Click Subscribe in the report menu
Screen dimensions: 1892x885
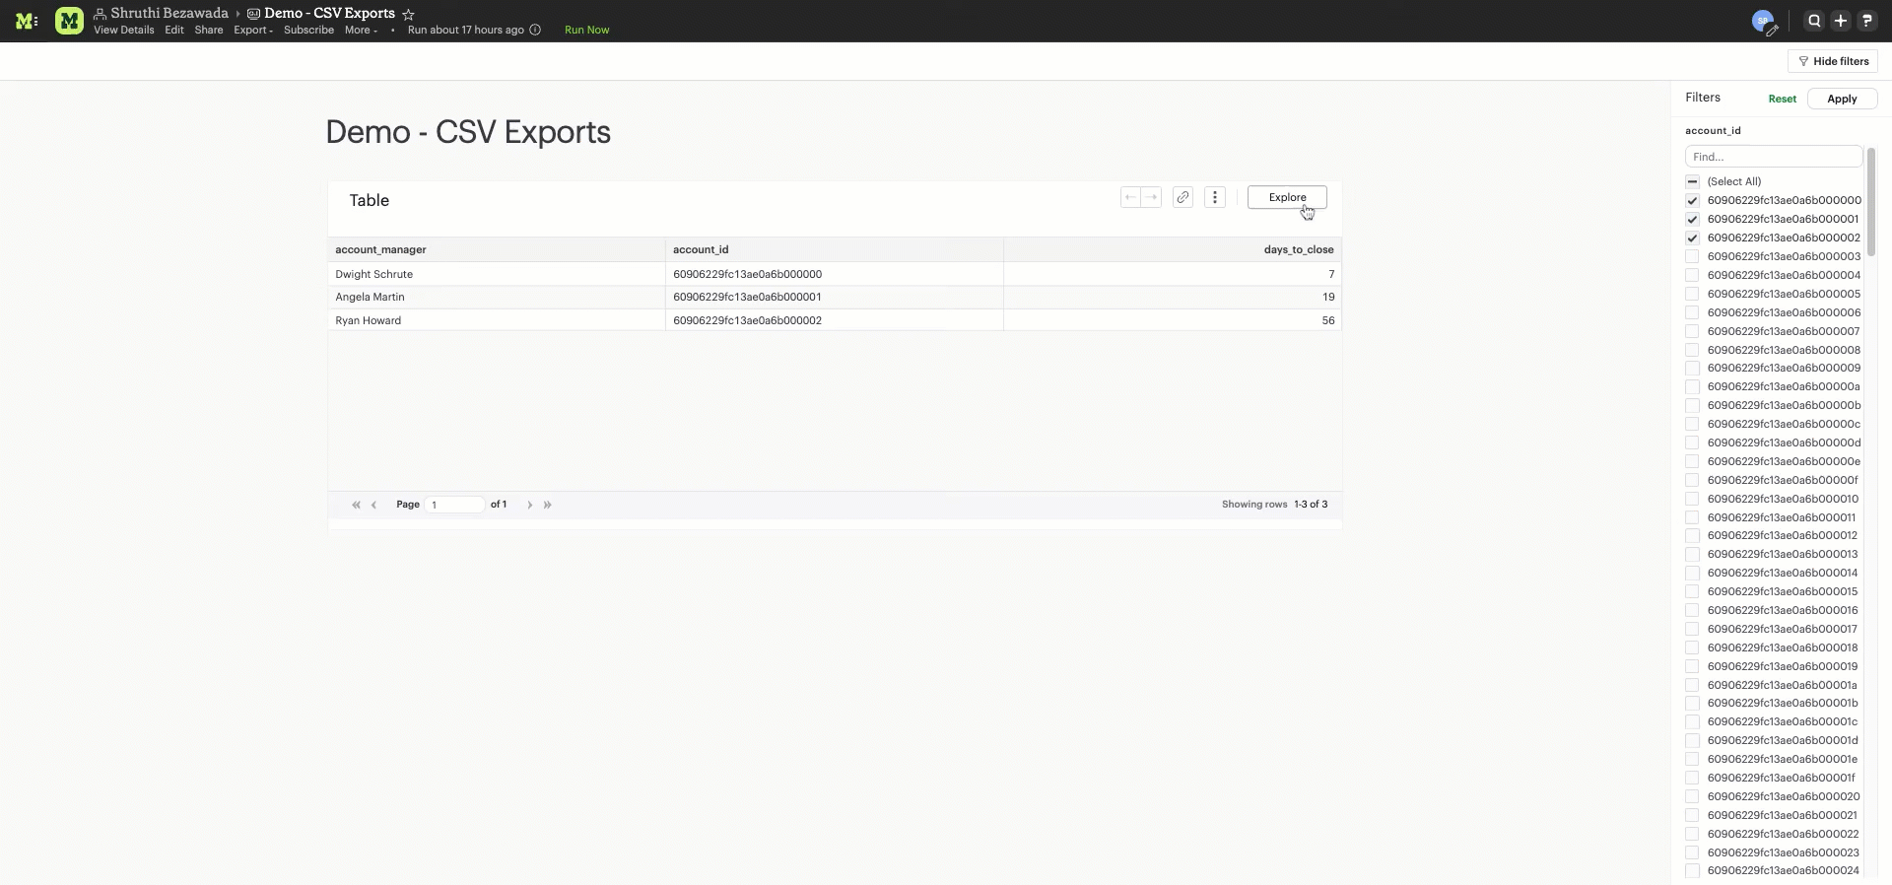coord(308,30)
